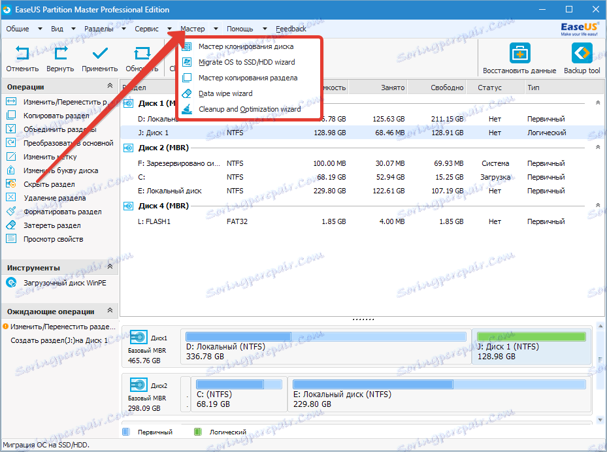
Task: Click the Redo (Вернуть) toolbar icon
Action: click(60, 53)
